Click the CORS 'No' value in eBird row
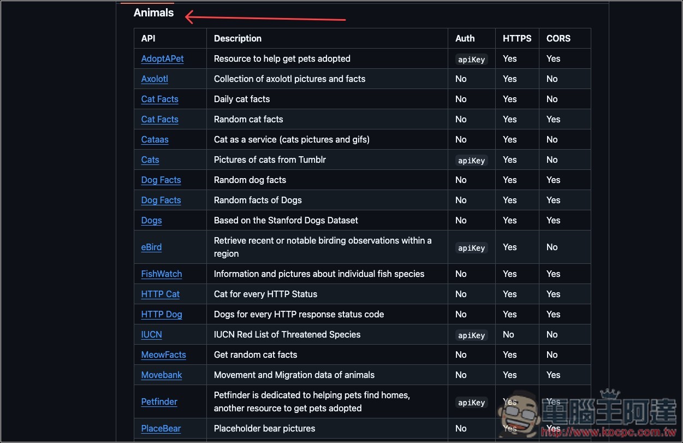Image resolution: width=683 pixels, height=443 pixels. [552, 247]
